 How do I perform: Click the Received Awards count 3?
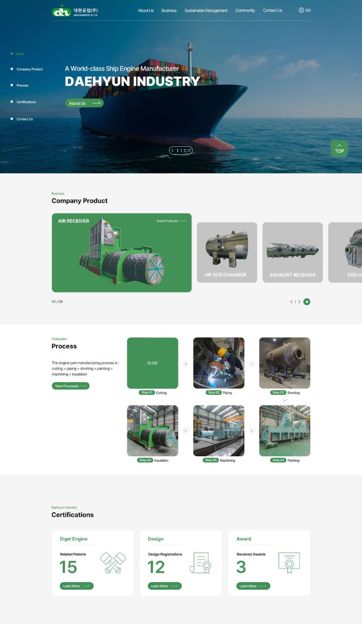tap(241, 567)
